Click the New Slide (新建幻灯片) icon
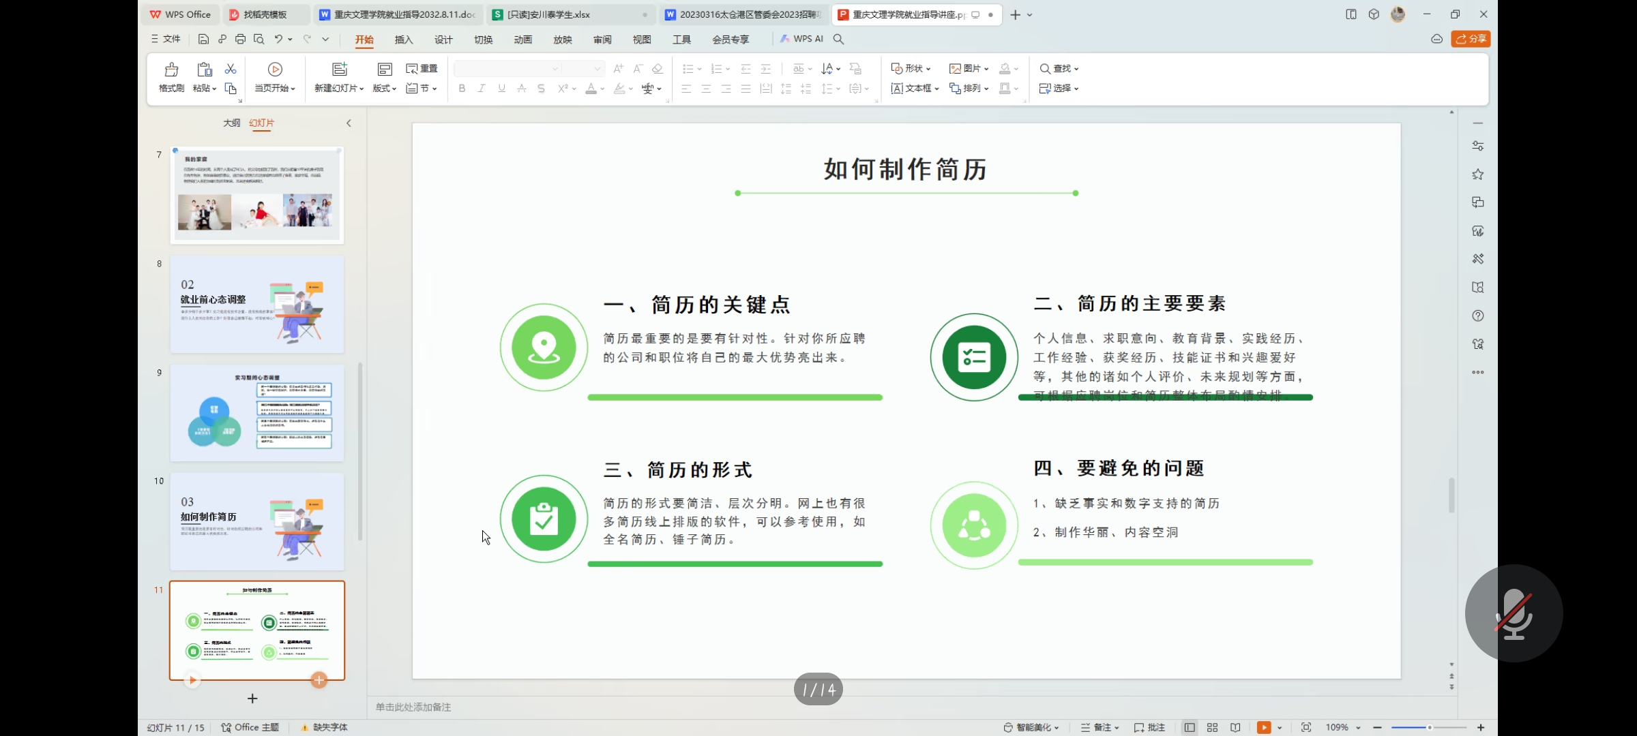The height and width of the screenshot is (736, 1637). (x=339, y=70)
